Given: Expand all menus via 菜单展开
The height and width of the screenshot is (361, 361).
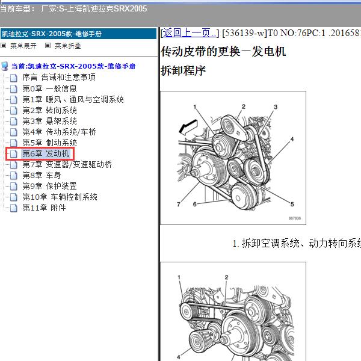Looking at the screenshot, I should 23,46.
